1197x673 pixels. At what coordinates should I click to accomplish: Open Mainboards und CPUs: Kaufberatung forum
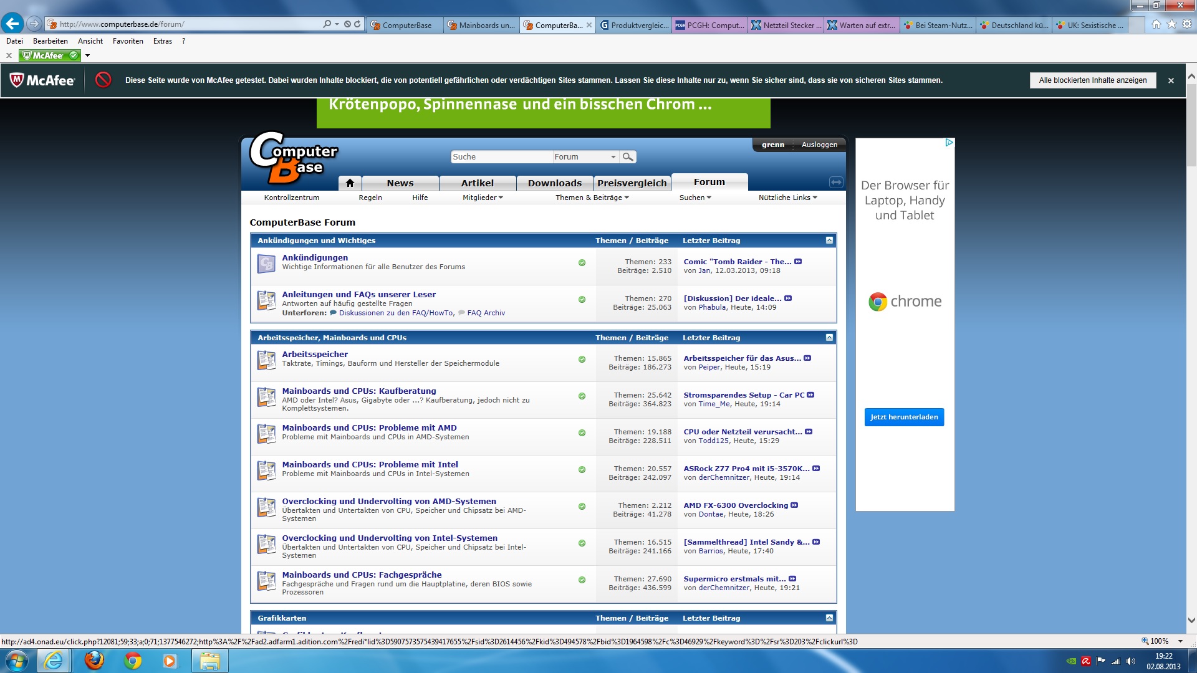tap(358, 391)
